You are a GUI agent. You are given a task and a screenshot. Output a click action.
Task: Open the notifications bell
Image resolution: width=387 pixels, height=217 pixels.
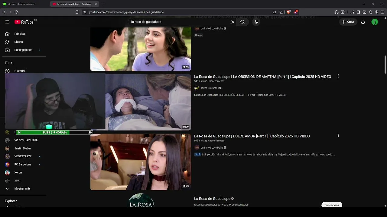coord(363,22)
